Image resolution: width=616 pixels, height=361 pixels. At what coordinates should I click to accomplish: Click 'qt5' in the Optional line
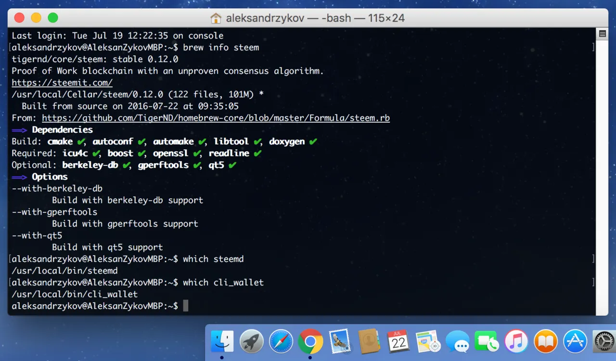coord(216,165)
